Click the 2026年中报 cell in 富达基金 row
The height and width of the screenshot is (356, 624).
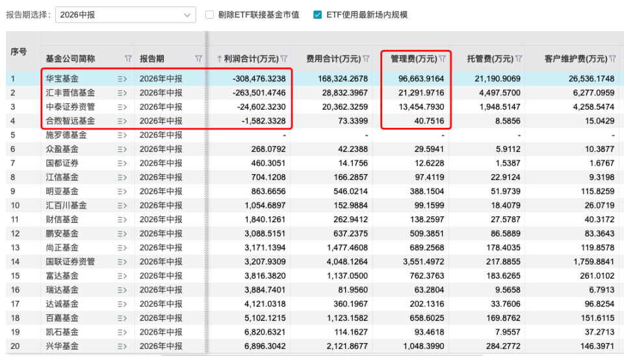pyautogui.click(x=161, y=276)
